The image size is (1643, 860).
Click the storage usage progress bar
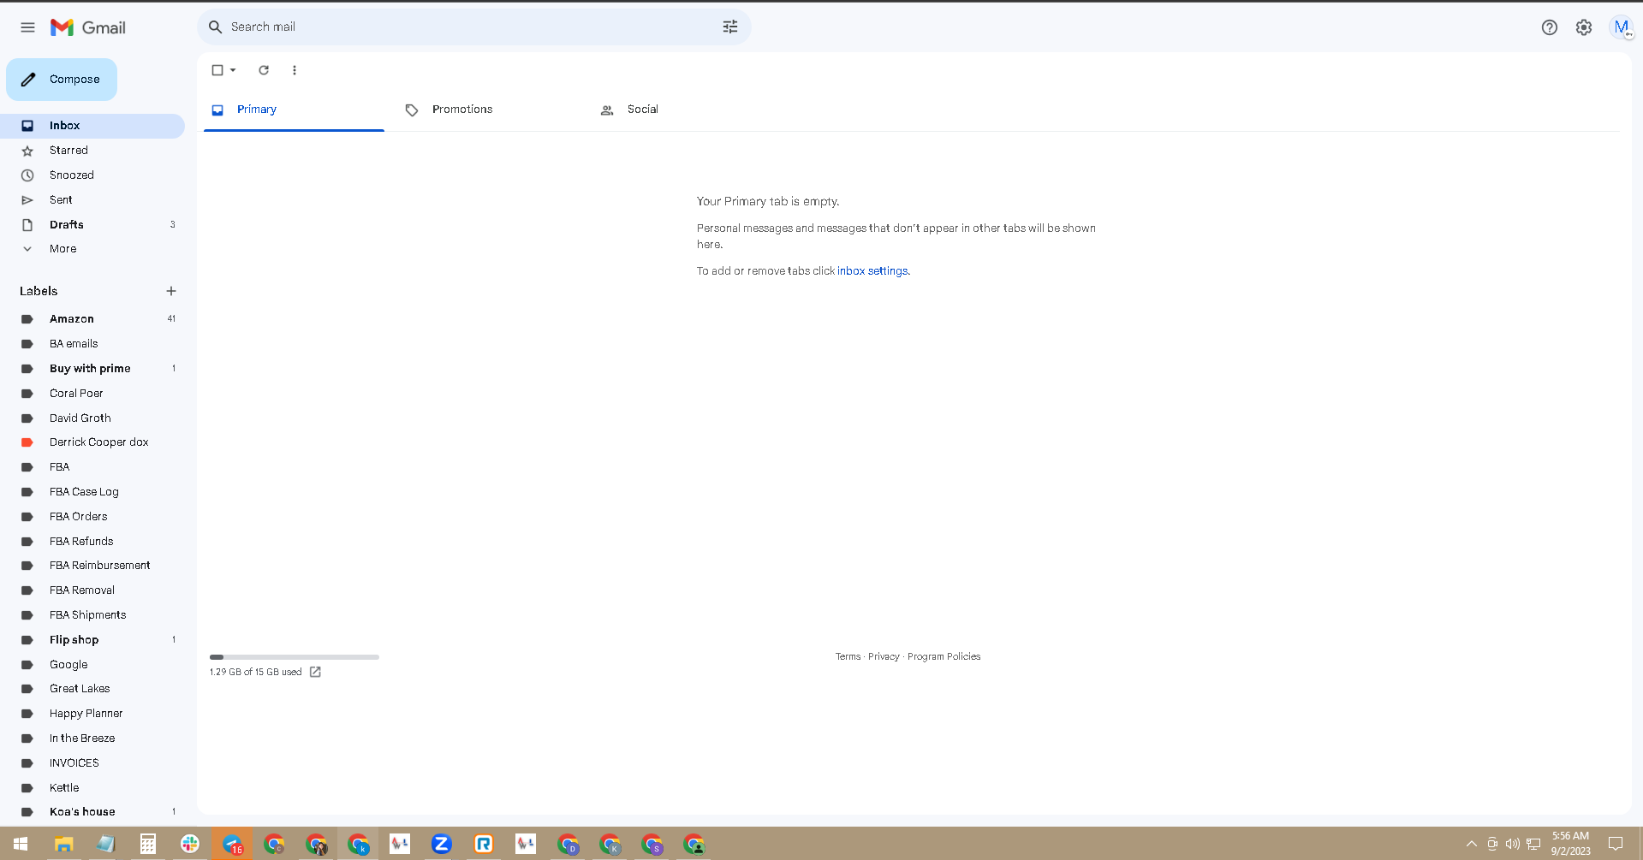click(295, 657)
